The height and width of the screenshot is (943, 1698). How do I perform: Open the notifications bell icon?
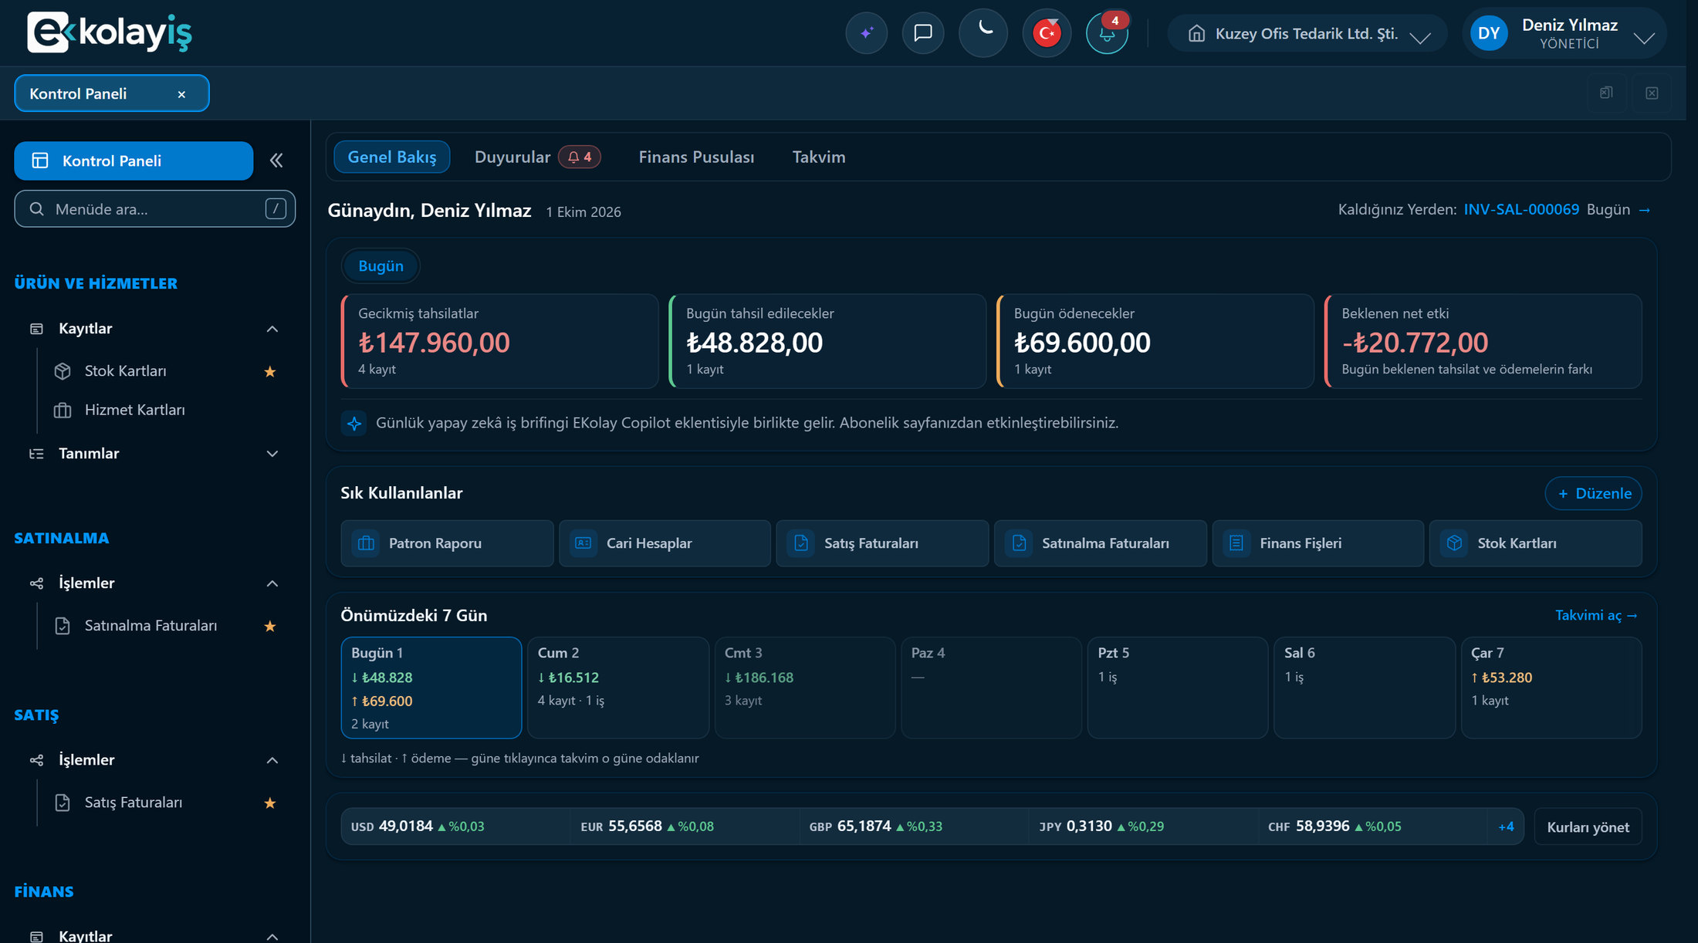tap(1108, 33)
